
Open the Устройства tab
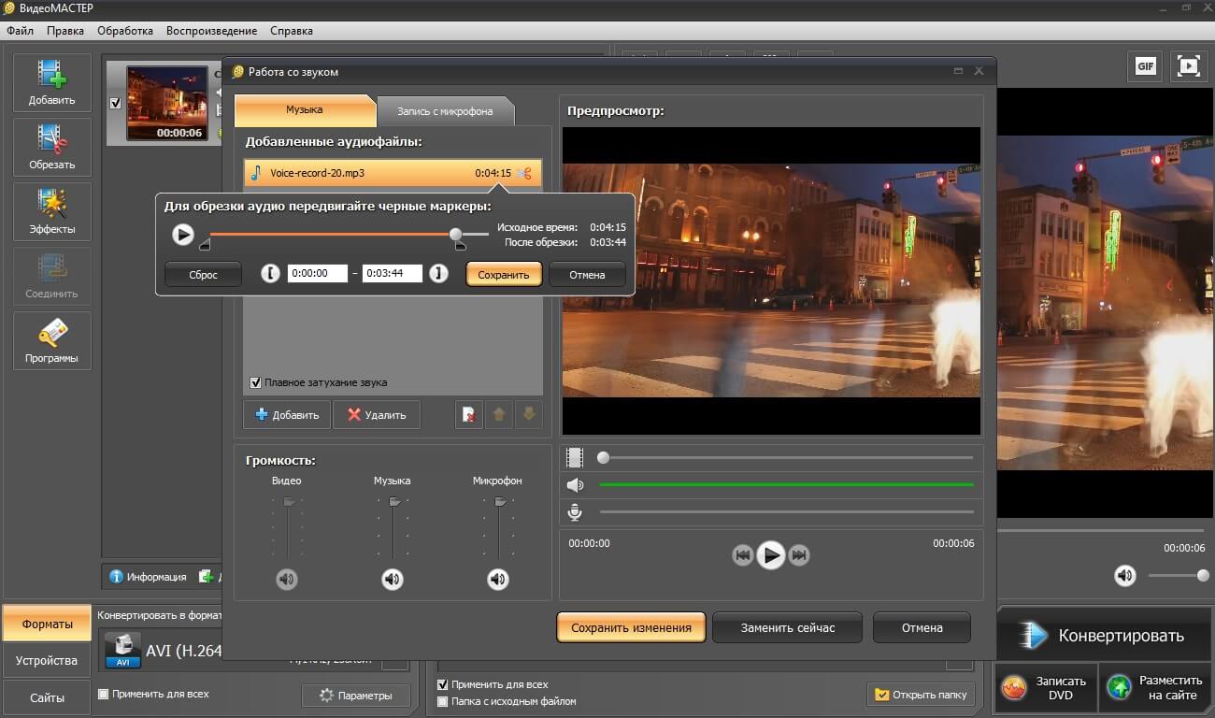[47, 661]
